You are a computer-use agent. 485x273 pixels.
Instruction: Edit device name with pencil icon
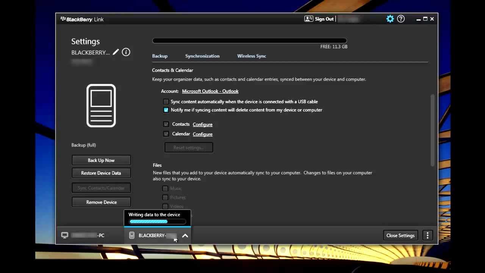coord(116,52)
